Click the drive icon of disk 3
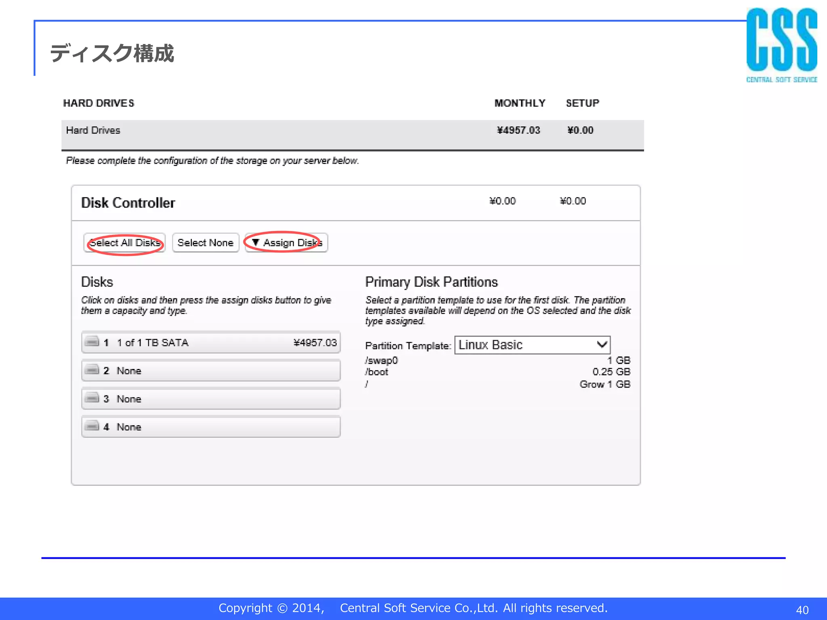The image size is (827, 620). (x=92, y=398)
